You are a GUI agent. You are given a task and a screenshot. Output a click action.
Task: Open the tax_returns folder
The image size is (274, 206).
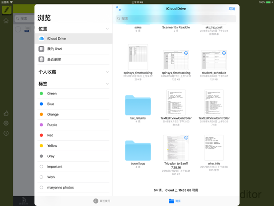coord(138,105)
